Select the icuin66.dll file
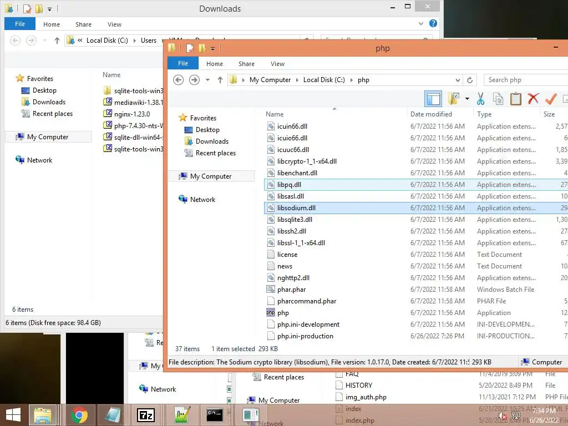The image size is (568, 426). click(292, 126)
